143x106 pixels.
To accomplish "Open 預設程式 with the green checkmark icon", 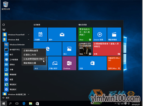I will [x=10, y=84].
